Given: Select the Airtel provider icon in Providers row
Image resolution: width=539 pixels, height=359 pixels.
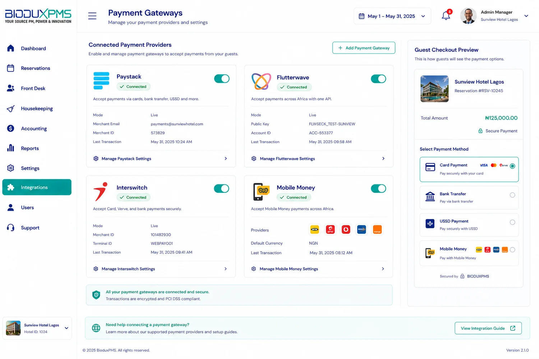Looking at the screenshot, I should click(x=330, y=229).
